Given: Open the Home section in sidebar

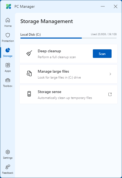Looking at the screenshot, I should [x=8, y=23].
